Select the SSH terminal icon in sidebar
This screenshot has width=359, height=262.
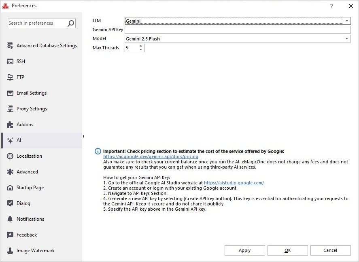pyautogui.click(x=10, y=61)
